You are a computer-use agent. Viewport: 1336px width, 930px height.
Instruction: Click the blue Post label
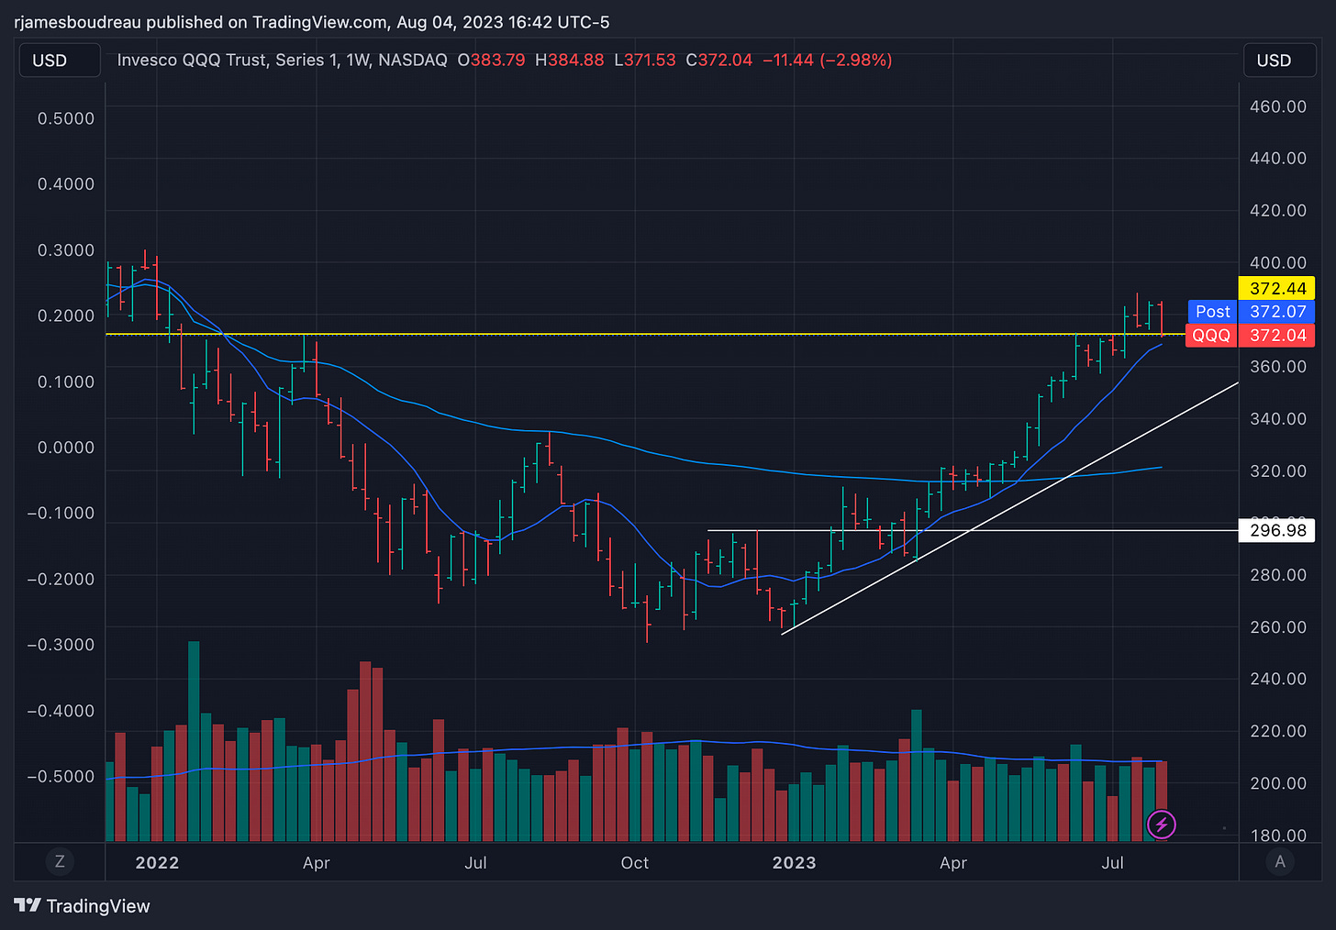pyautogui.click(x=1212, y=312)
